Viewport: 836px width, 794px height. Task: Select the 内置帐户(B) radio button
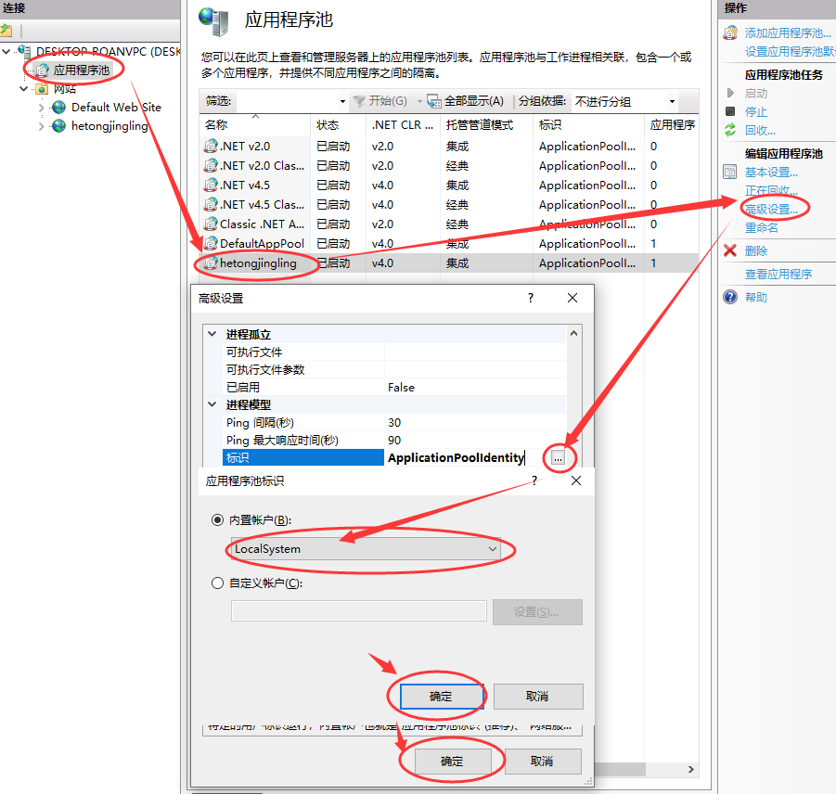[217, 520]
